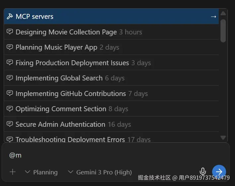The height and width of the screenshot is (186, 235).
Task: Click the arrow on MCP servers row
Action: [213, 17]
